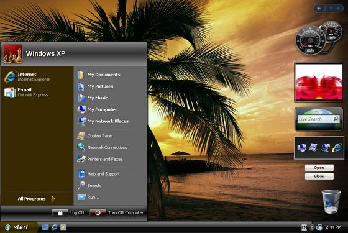Image resolution: width=348 pixels, height=233 pixels.
Task: Open the Recycle Bin icon on desktop
Action: point(331,201)
